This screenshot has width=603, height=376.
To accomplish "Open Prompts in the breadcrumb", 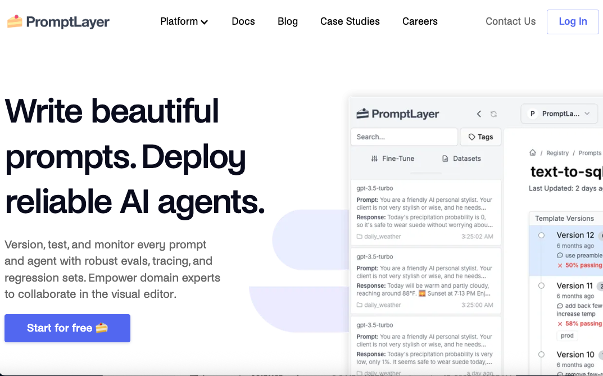I will point(590,153).
